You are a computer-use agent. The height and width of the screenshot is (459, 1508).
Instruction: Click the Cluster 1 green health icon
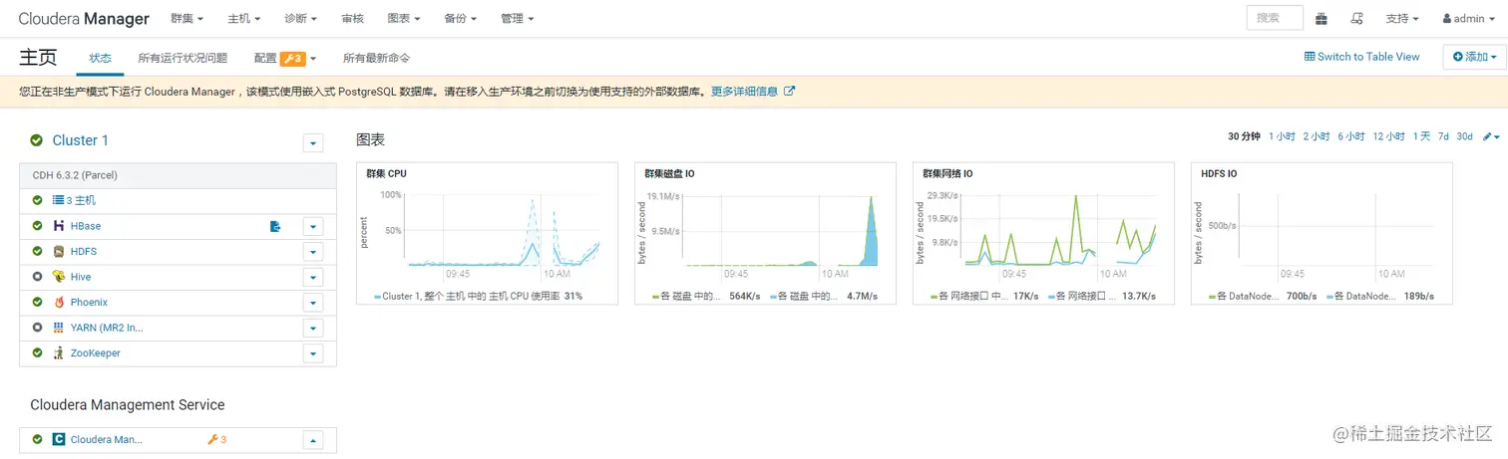click(x=37, y=140)
